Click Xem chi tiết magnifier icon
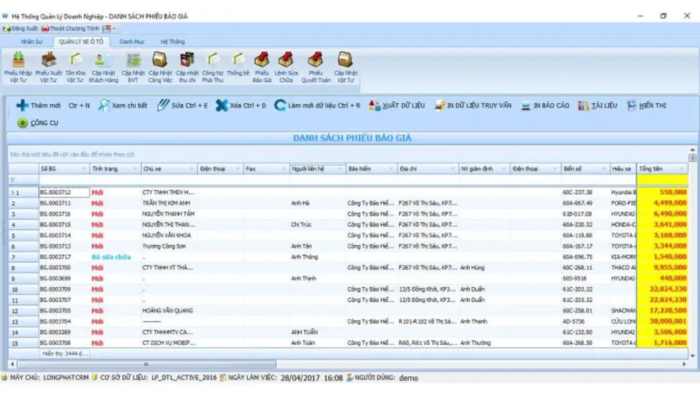This screenshot has width=700, height=394. 104,105
